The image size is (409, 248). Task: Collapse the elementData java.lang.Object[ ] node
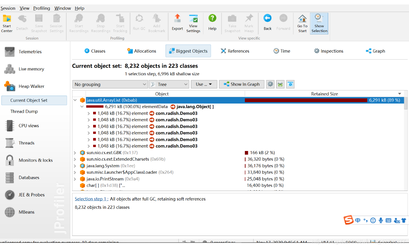click(x=82, y=107)
